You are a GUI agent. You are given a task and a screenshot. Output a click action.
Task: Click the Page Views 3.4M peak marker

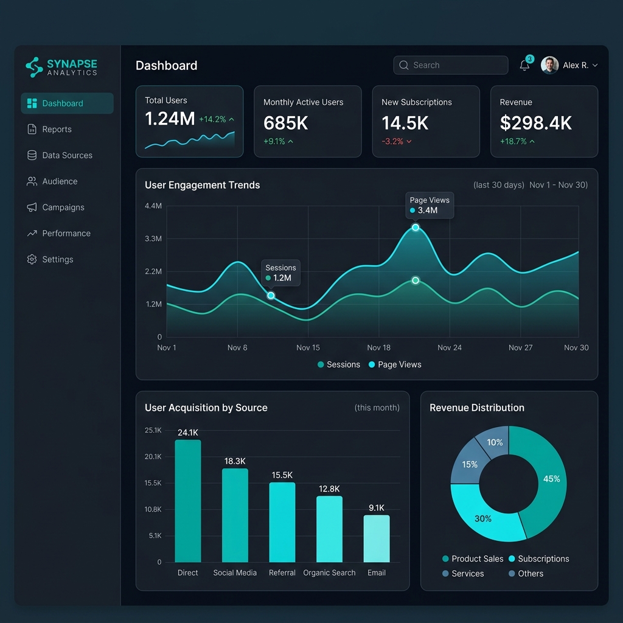click(x=415, y=228)
